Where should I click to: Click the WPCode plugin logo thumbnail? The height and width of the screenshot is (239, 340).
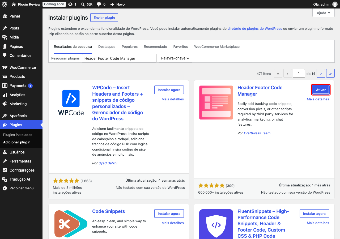[x=71, y=103]
